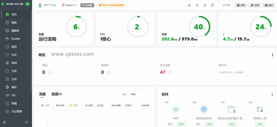Click 预览 under 网站监控报表
Screen dimensions: 277x127
tap(198, 124)
